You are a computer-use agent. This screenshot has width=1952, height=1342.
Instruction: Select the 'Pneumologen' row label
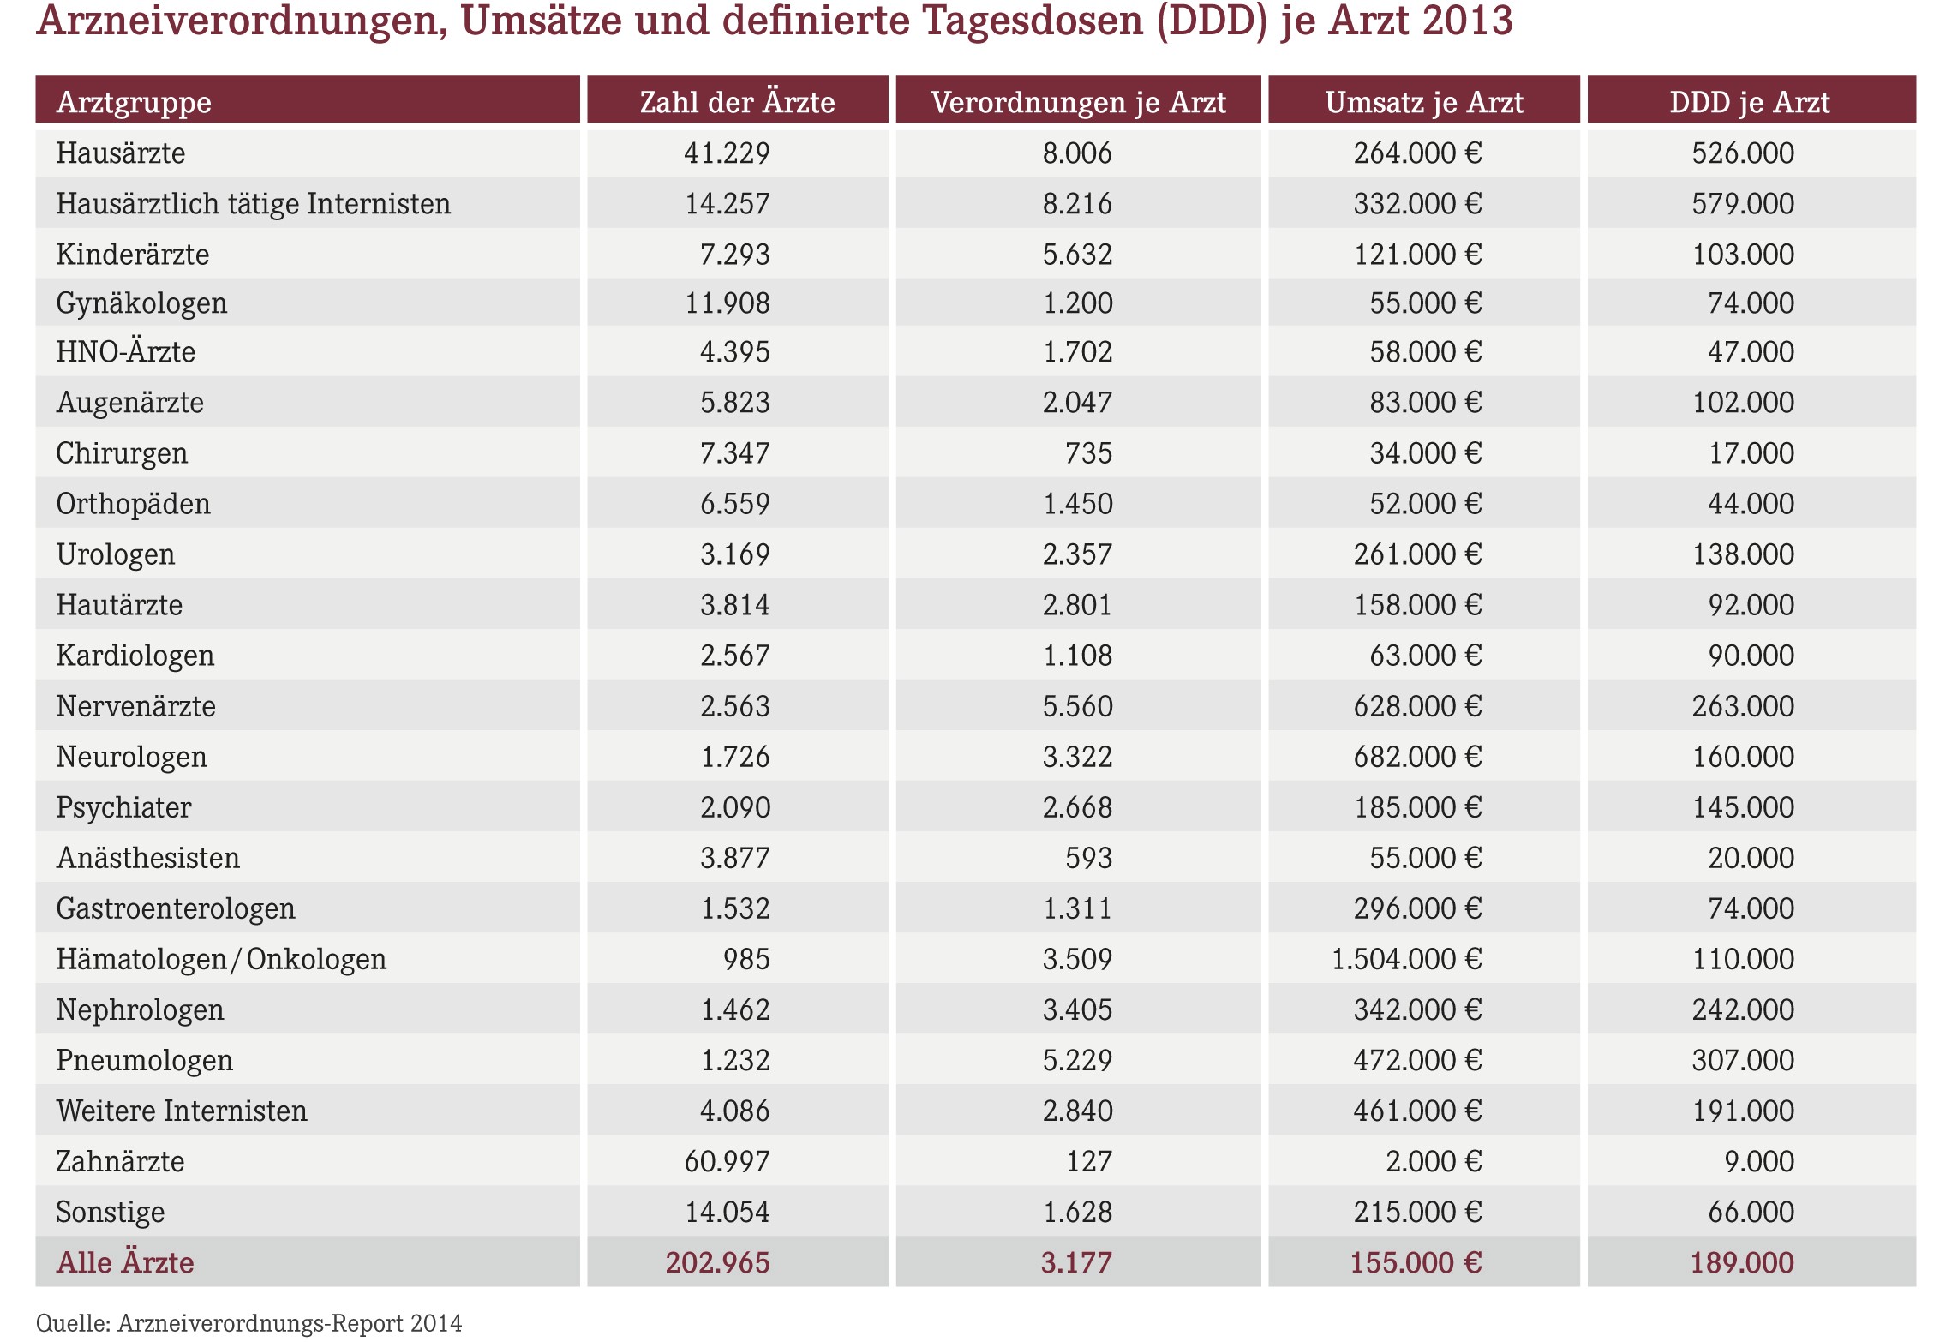coord(144,1060)
